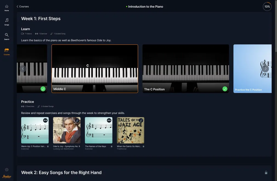The height and width of the screenshot is (181, 277).
Task: Open the Practice the C Position card
Action: click(x=252, y=69)
